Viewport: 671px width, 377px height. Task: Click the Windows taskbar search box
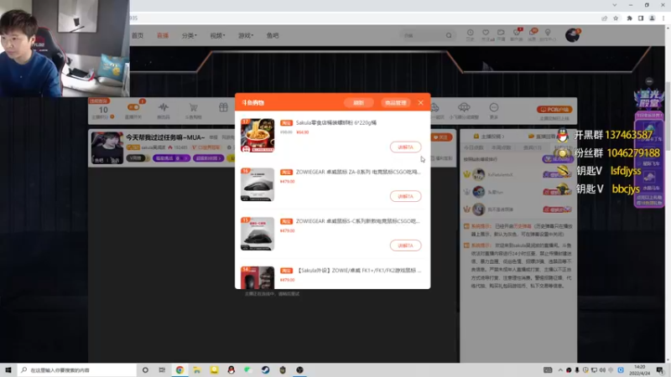[x=77, y=370]
